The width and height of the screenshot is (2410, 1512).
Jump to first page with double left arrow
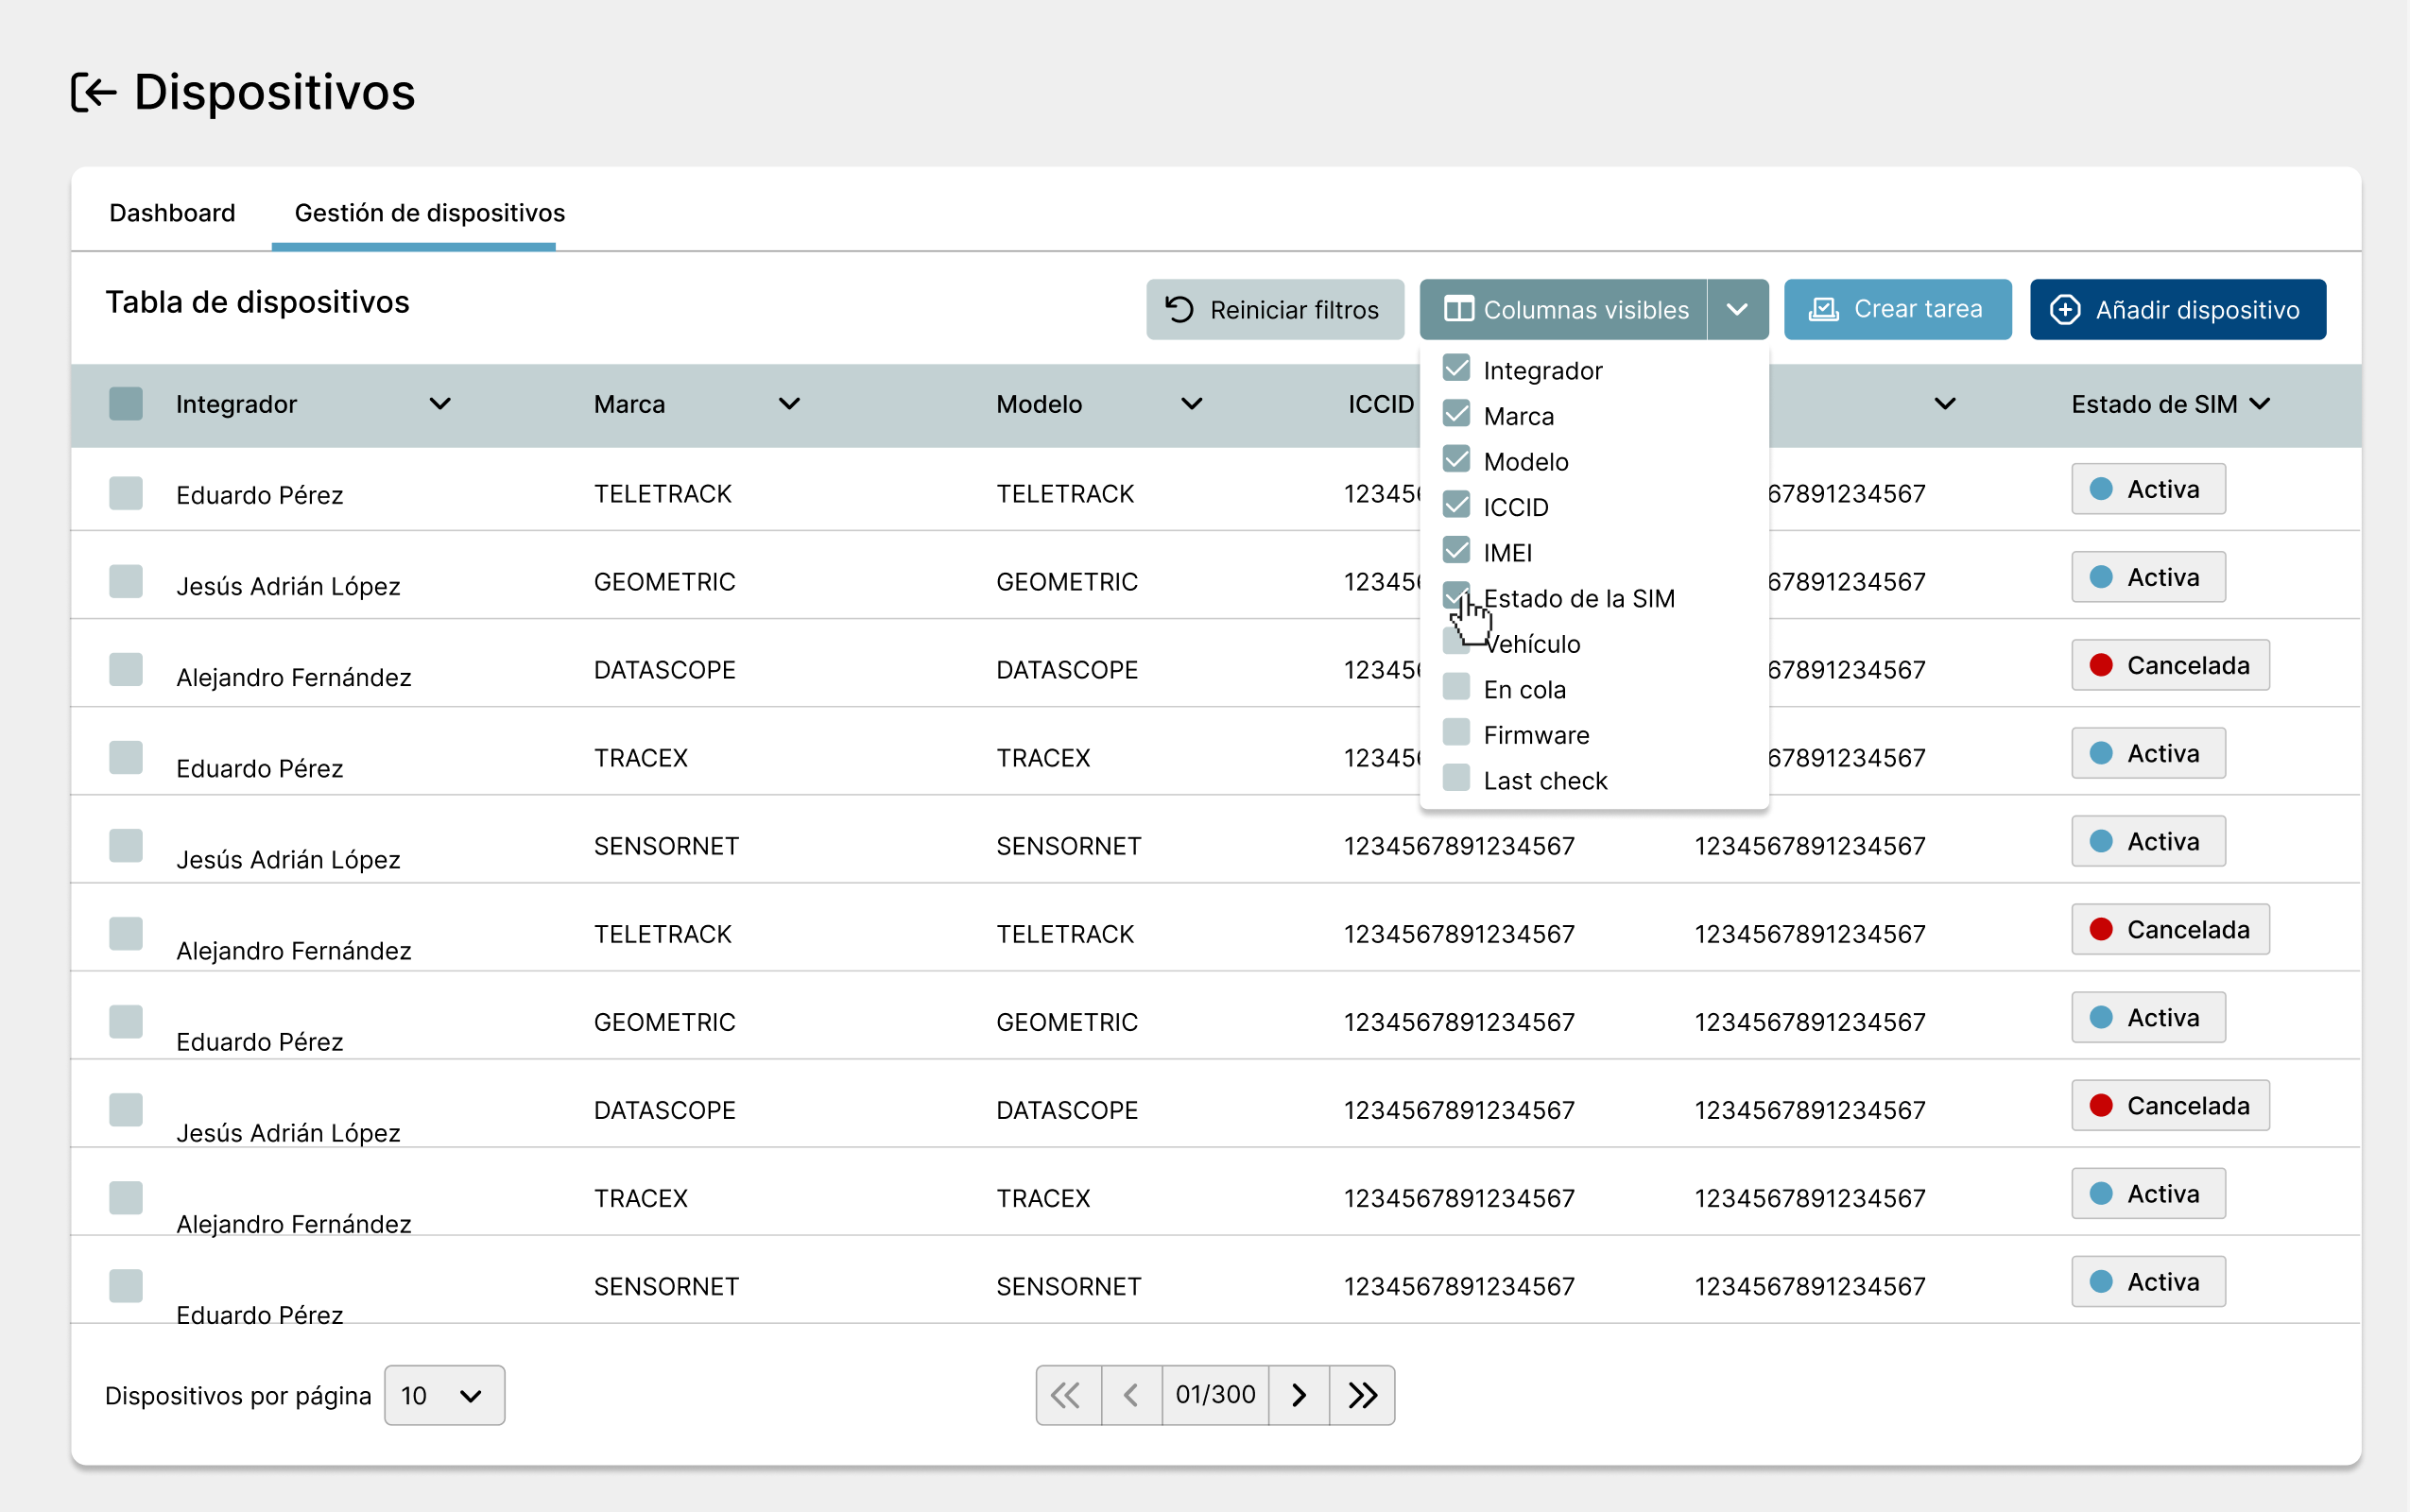pos(1067,1395)
